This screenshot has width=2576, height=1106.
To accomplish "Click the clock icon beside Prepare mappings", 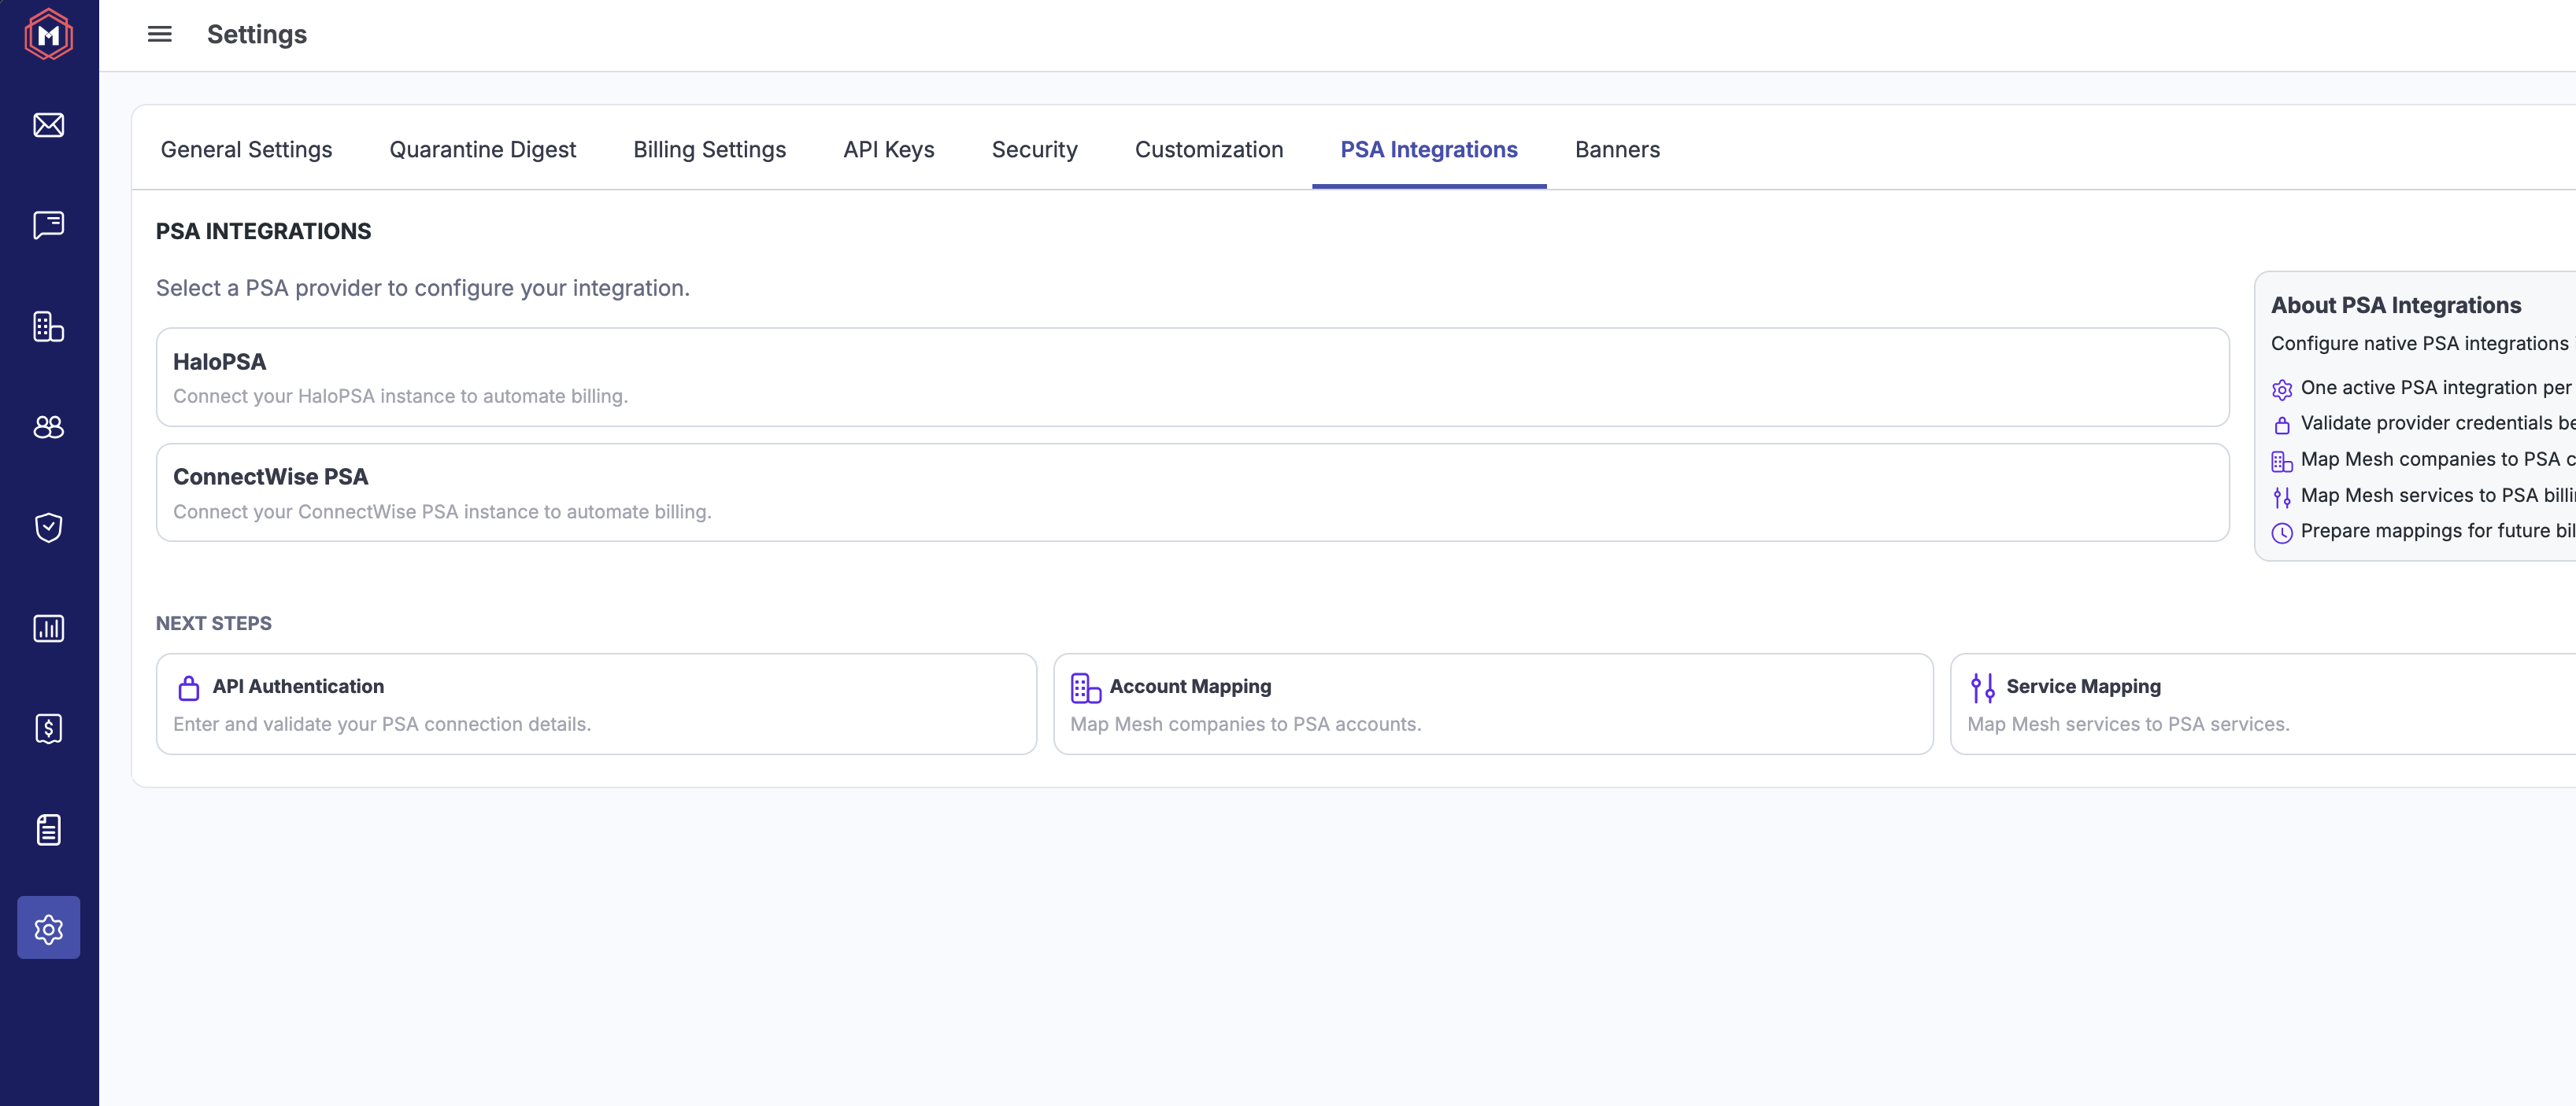I will 2282,533.
